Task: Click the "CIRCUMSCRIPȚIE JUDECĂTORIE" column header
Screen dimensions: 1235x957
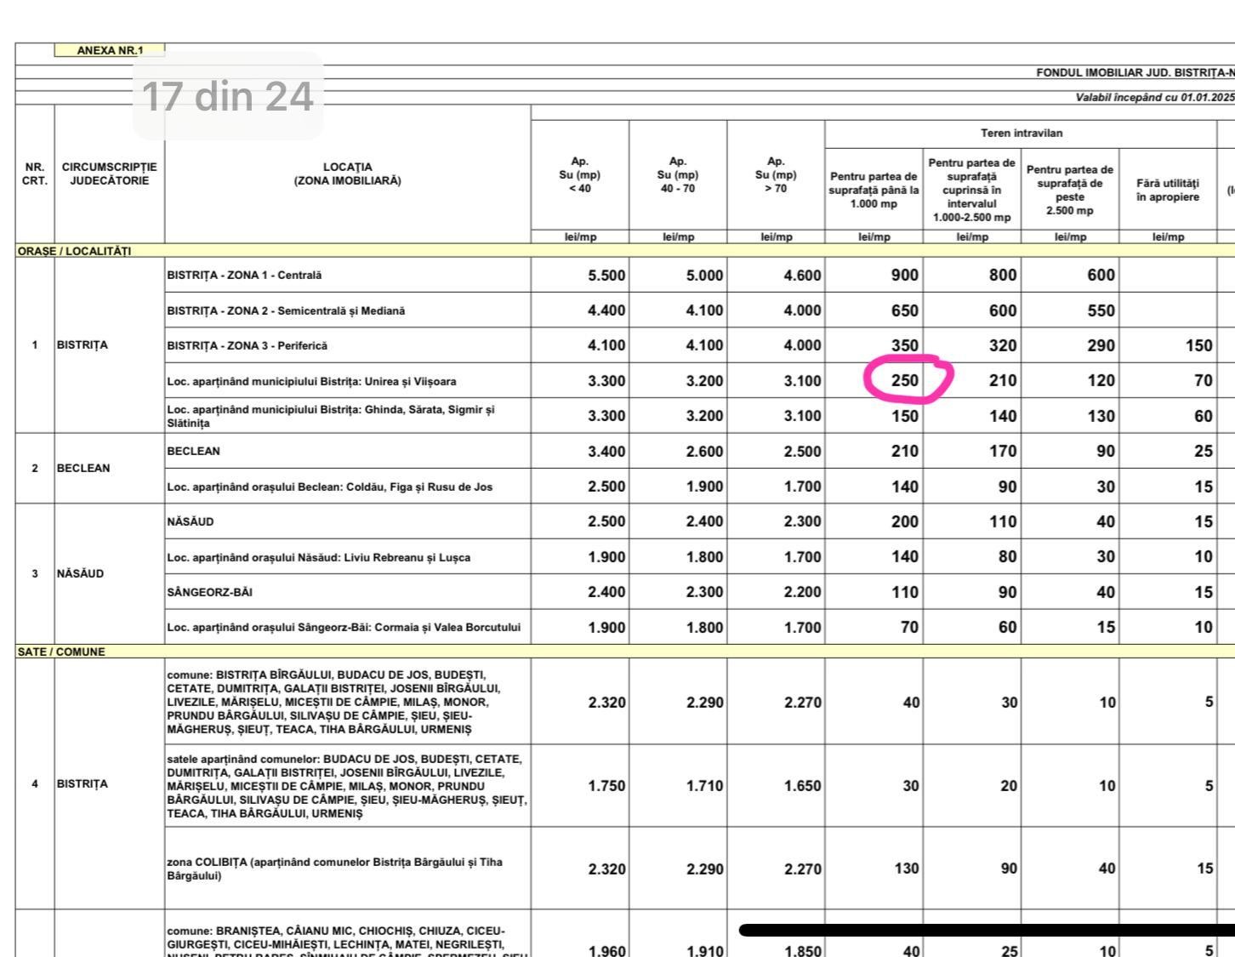Action: coord(109,174)
